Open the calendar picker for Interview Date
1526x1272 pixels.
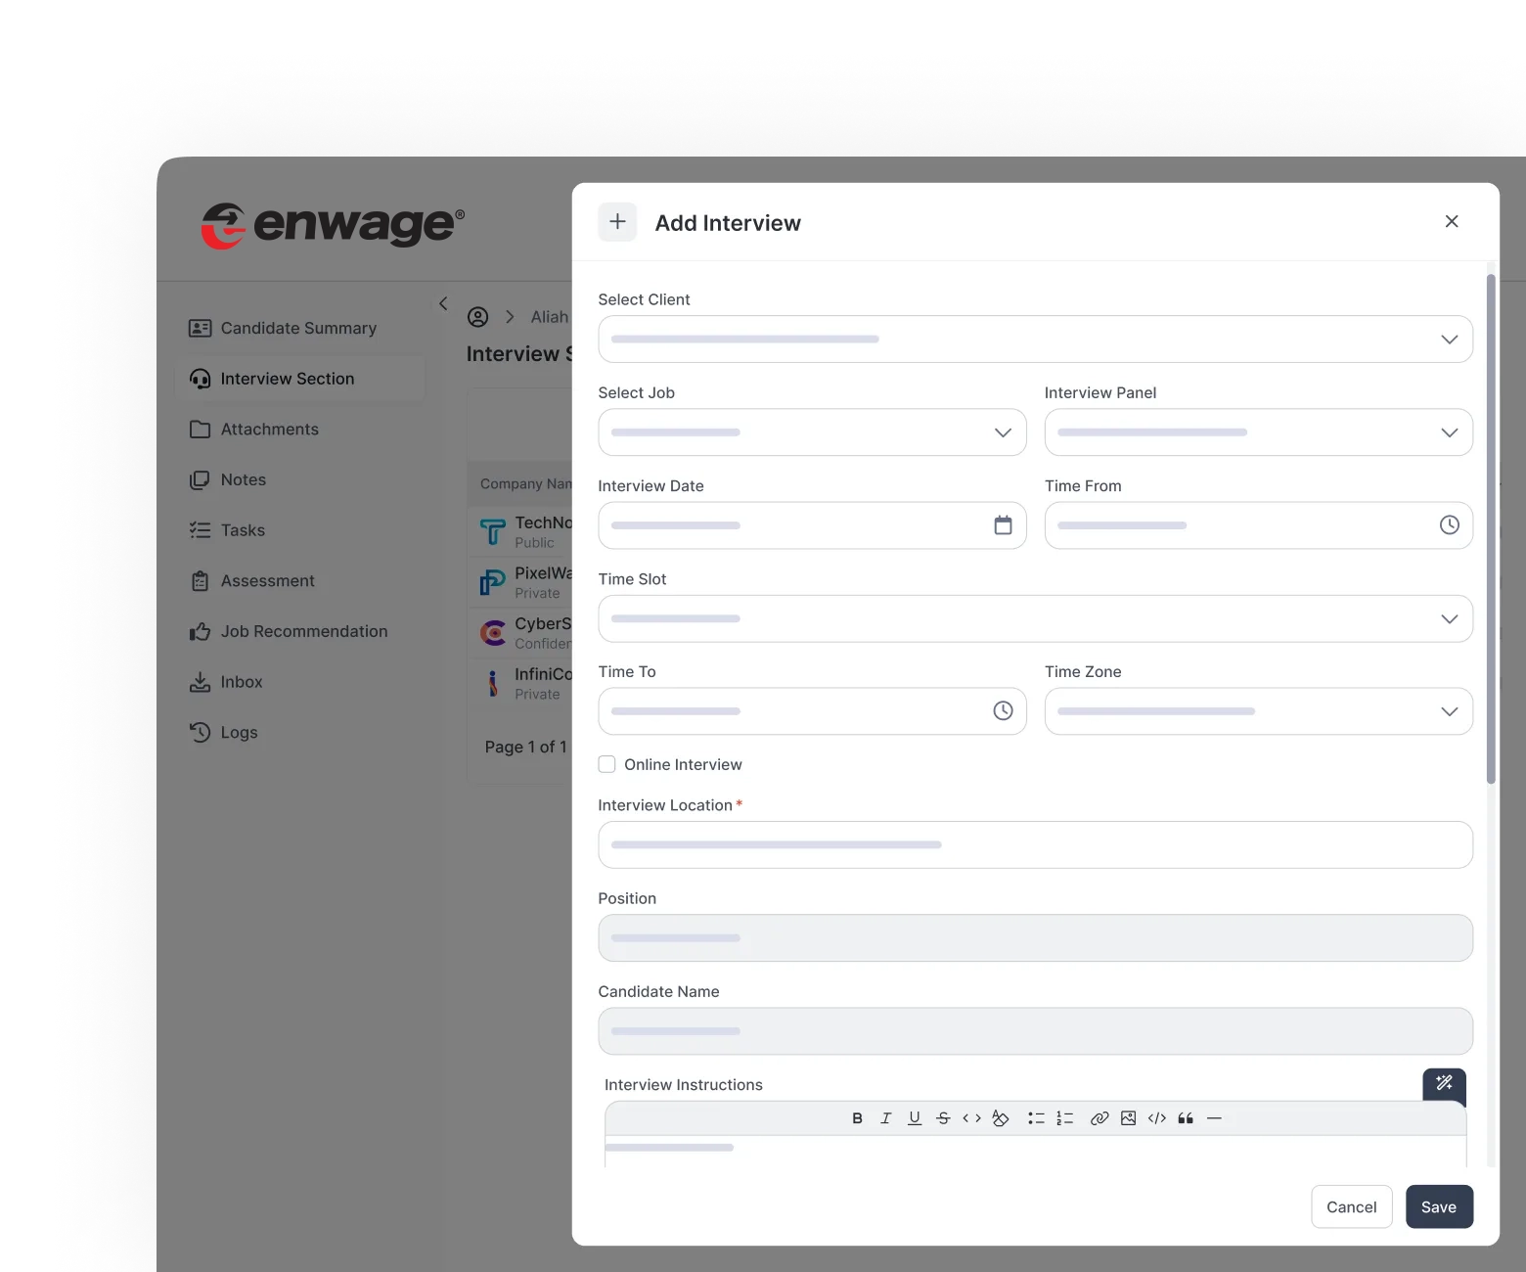pyautogui.click(x=1003, y=525)
